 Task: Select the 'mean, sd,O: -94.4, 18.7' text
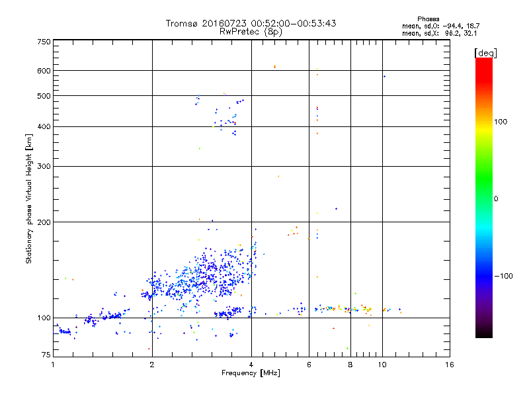click(440, 26)
